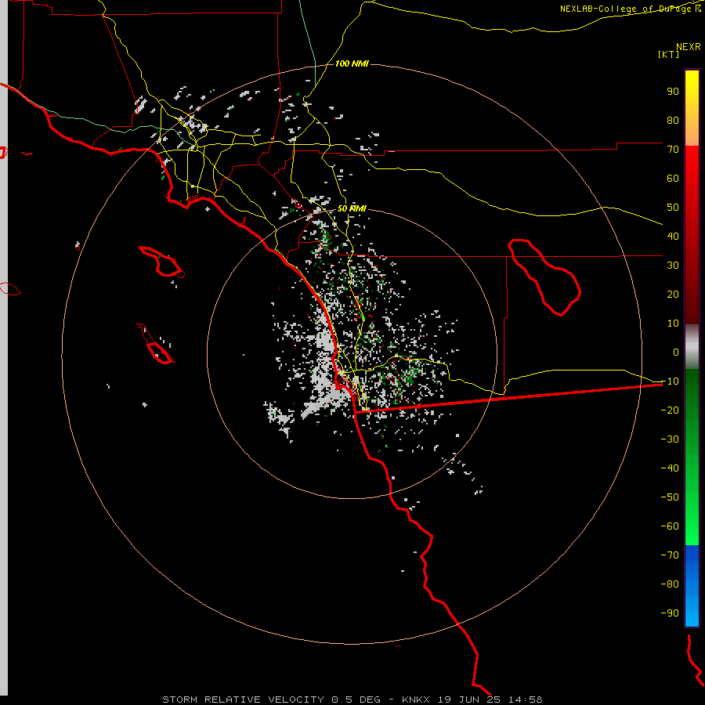Pick the gray zero-velocity segment of color bar
The image size is (705, 705).
point(692,347)
